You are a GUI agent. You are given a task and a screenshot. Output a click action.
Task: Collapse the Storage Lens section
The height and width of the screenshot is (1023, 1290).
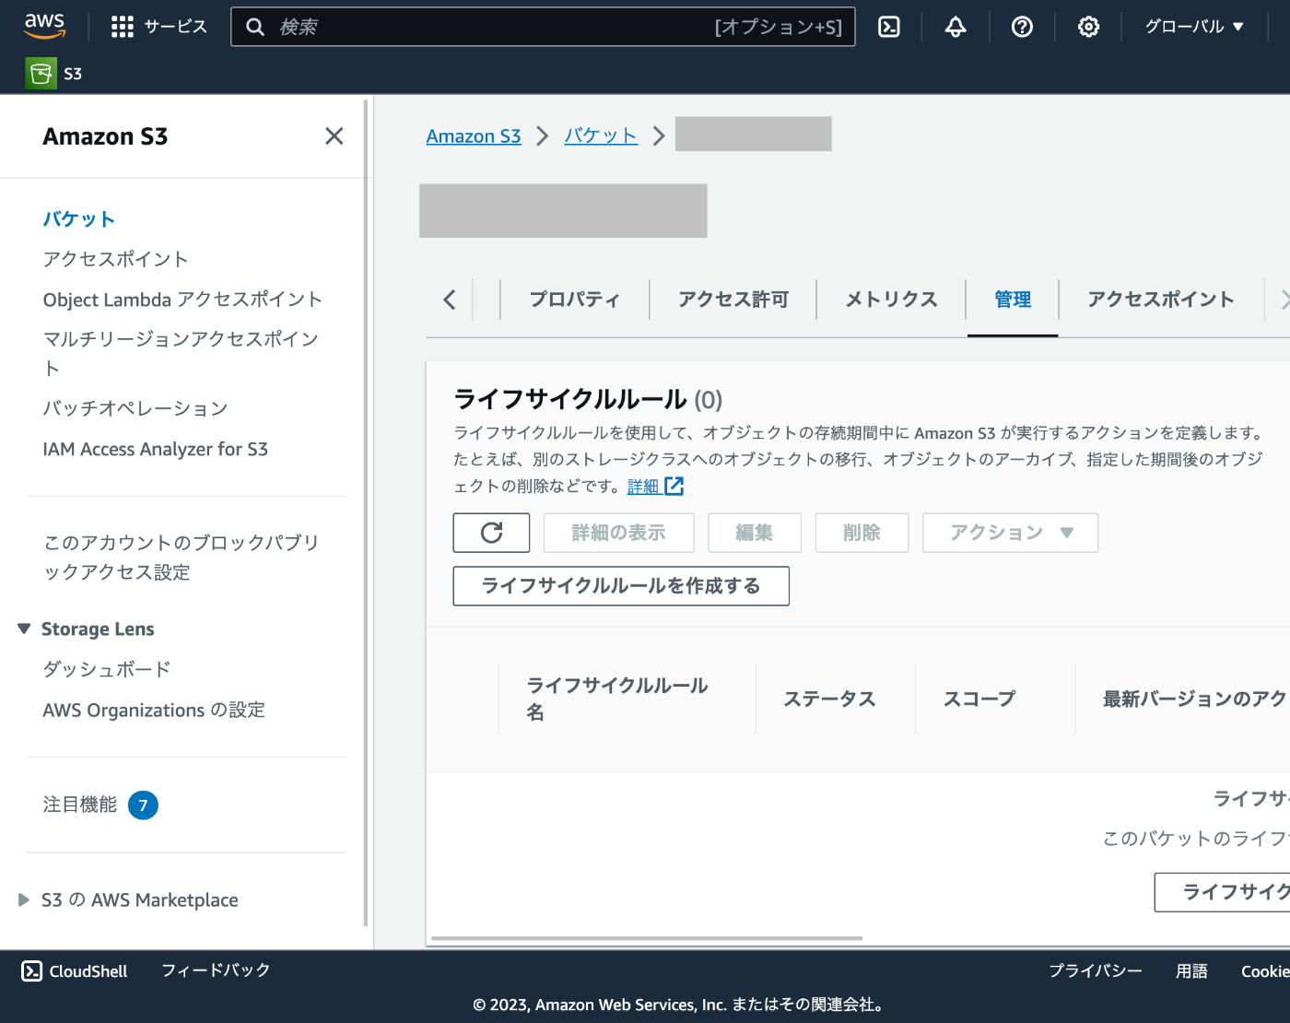24,629
